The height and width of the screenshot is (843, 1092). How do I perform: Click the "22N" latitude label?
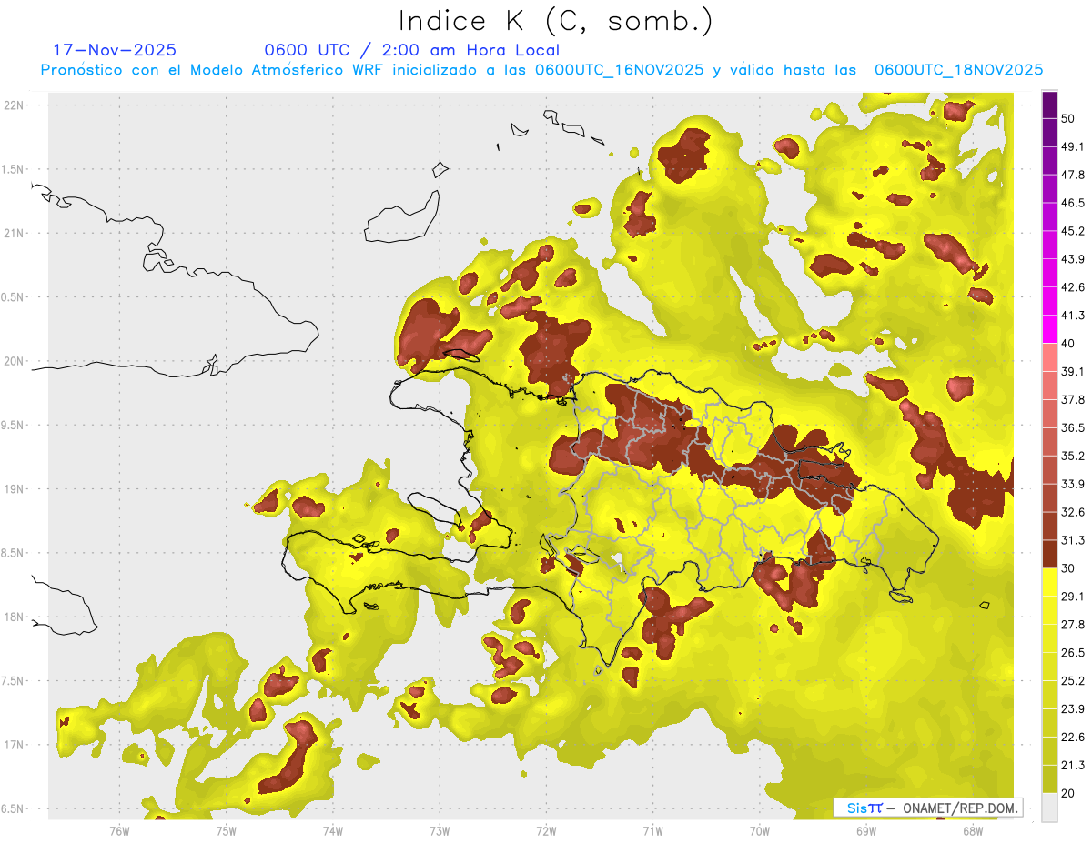click(x=14, y=105)
